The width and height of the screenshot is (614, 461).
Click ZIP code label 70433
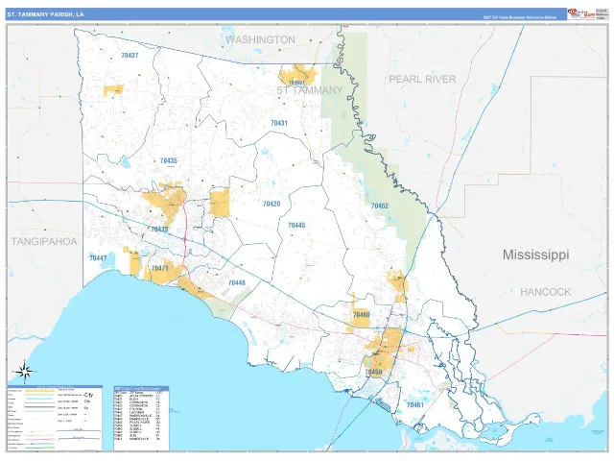159,229
